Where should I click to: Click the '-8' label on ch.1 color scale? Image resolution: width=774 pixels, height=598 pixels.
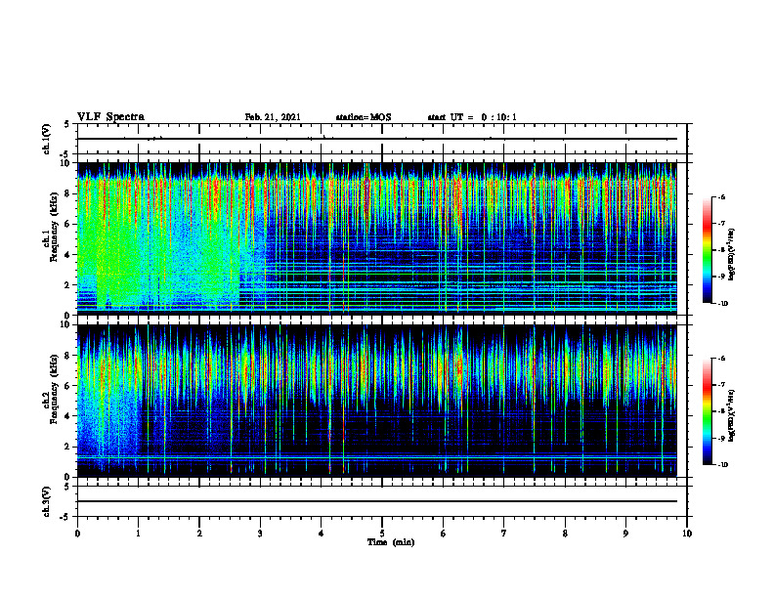tap(721, 250)
